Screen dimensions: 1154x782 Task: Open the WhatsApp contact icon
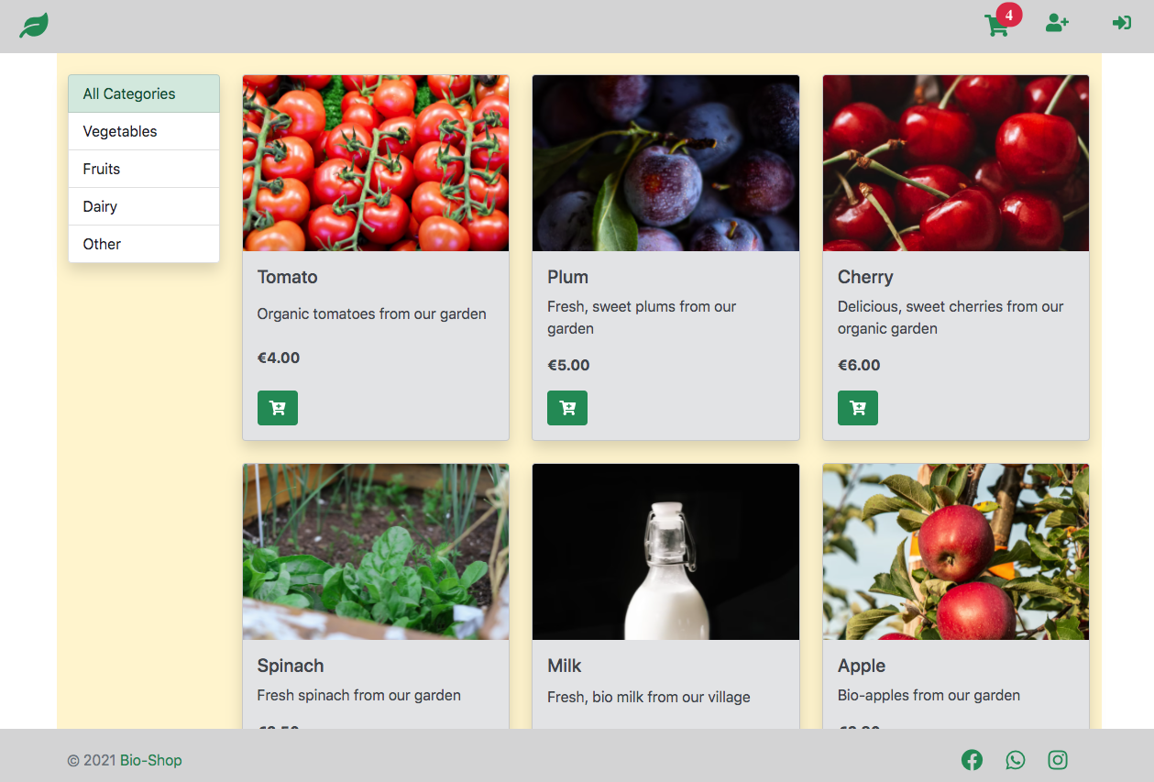tap(1015, 759)
